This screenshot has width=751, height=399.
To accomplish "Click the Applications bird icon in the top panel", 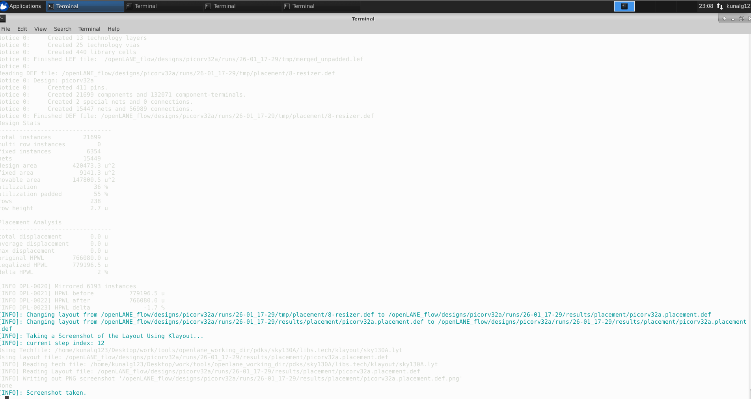I will tap(5, 6).
